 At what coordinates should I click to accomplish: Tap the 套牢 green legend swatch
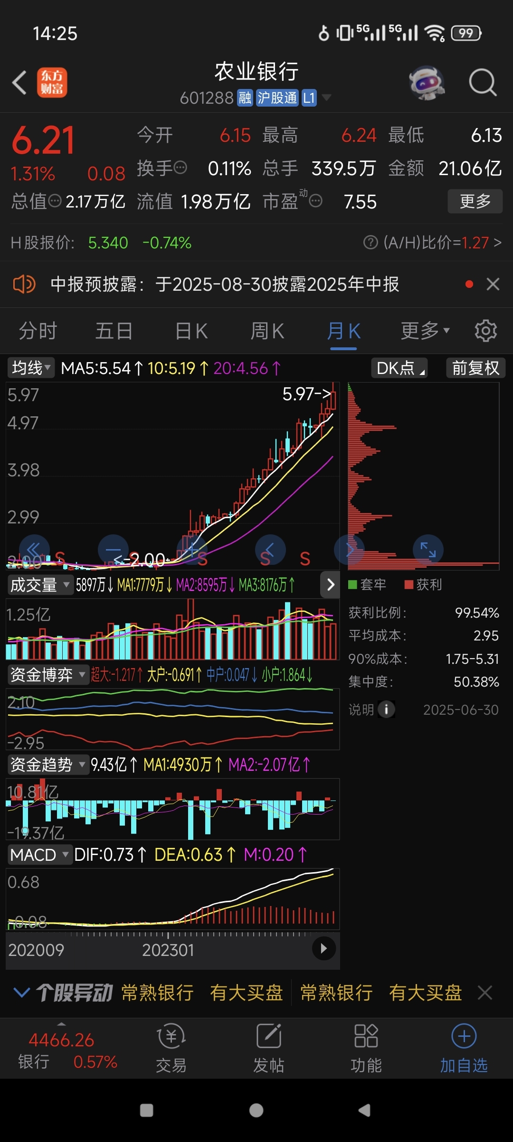[x=352, y=584]
